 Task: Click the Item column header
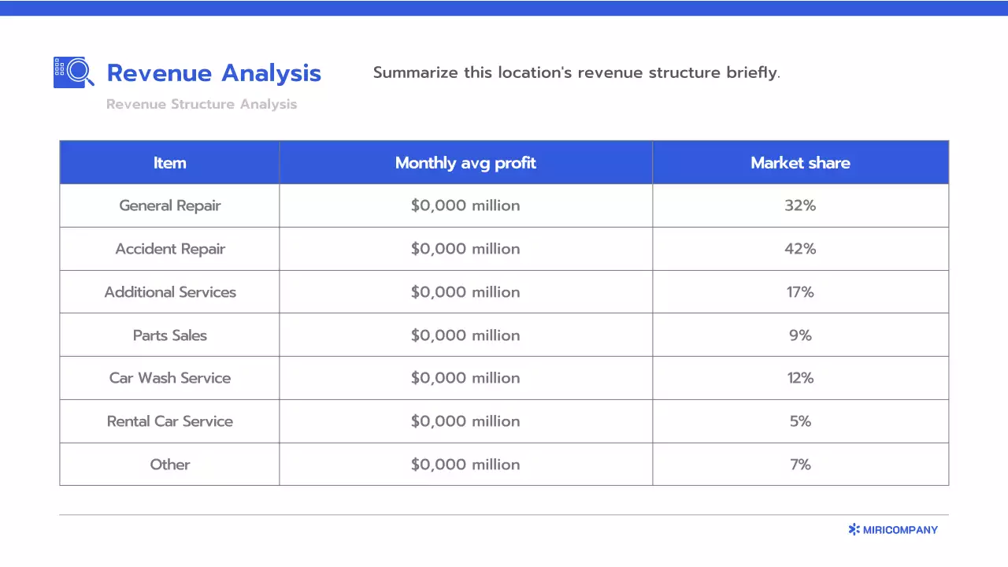point(169,163)
